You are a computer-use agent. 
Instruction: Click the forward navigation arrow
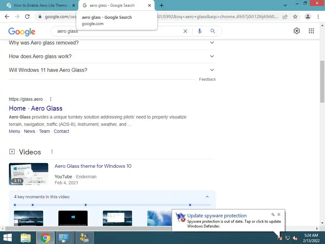click(17, 17)
